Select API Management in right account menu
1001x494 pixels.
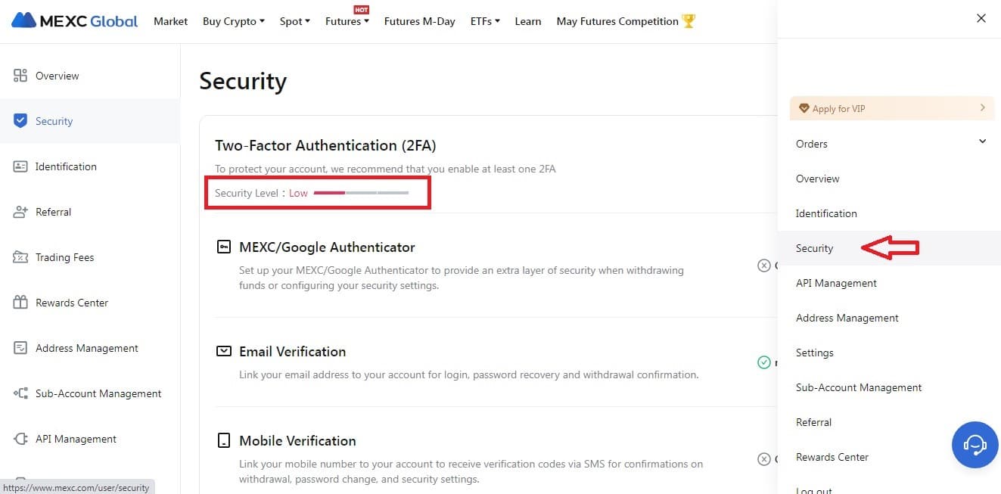pos(889,283)
